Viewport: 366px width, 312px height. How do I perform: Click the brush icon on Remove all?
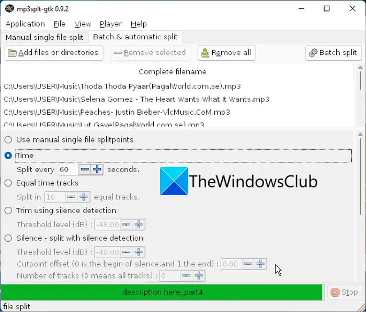point(205,53)
